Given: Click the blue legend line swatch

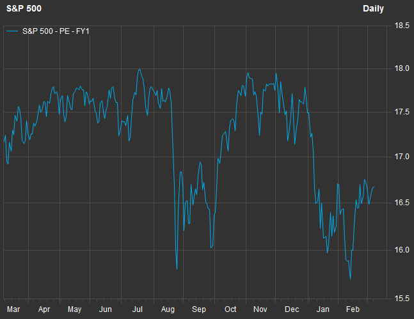Looking at the screenshot, I should (x=12, y=31).
